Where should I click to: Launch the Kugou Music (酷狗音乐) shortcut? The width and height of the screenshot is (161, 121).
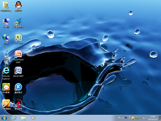[18, 87]
